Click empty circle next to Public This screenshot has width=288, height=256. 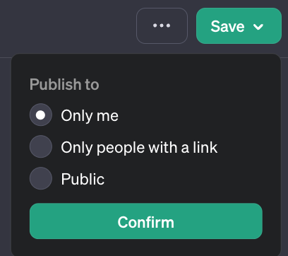41,178
